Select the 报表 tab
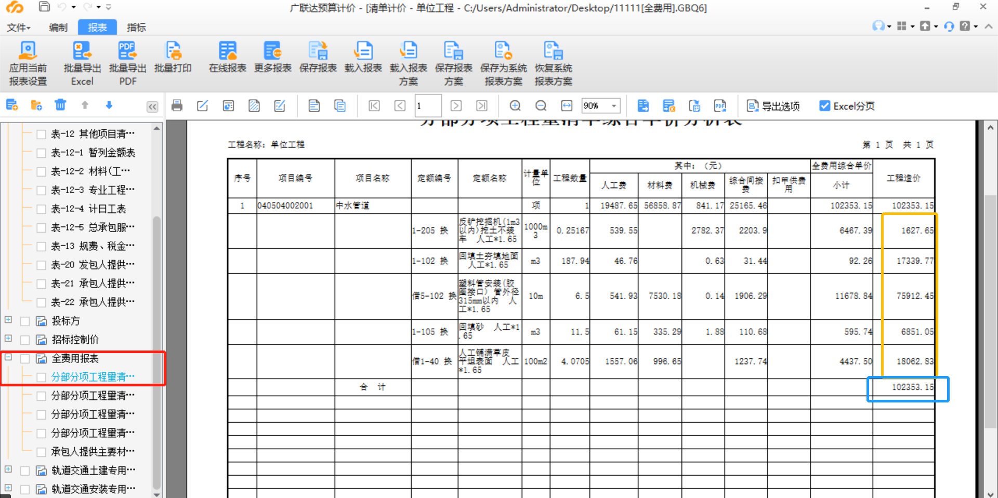 click(97, 28)
